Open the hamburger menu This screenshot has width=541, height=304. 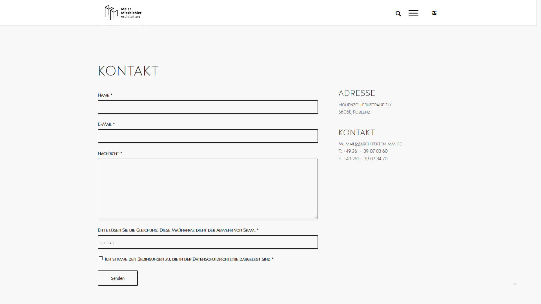pos(413,13)
